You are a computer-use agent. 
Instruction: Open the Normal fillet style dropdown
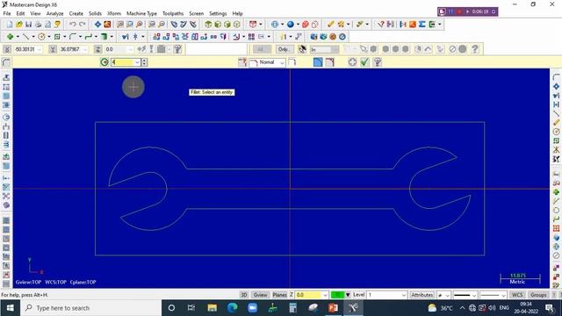pyautogui.click(x=282, y=62)
